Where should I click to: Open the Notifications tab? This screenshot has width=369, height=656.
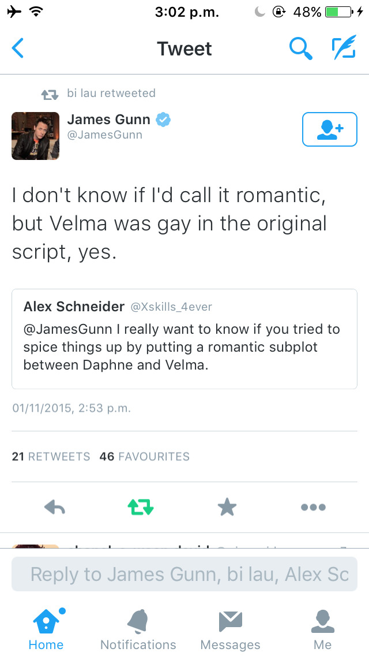point(138,628)
